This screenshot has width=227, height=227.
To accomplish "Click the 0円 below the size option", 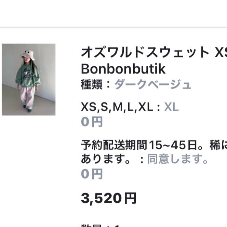I will click(92, 122).
